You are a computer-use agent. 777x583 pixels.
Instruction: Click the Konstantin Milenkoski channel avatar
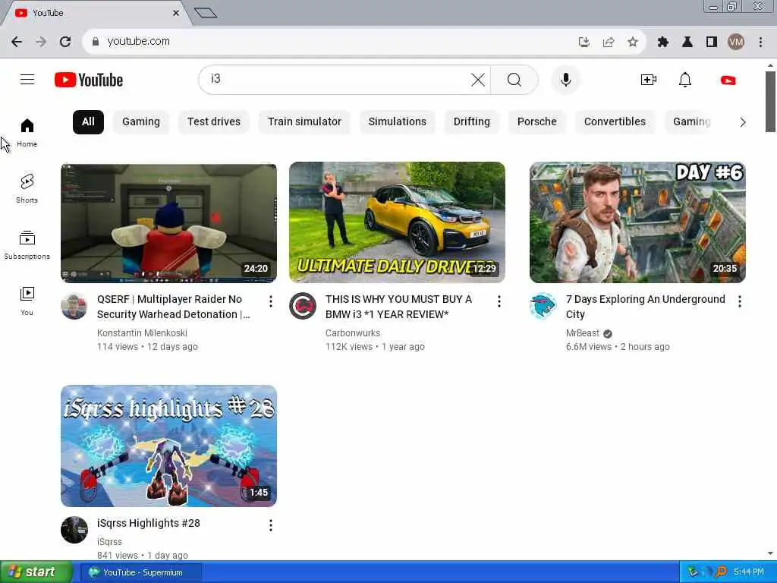[74, 306]
